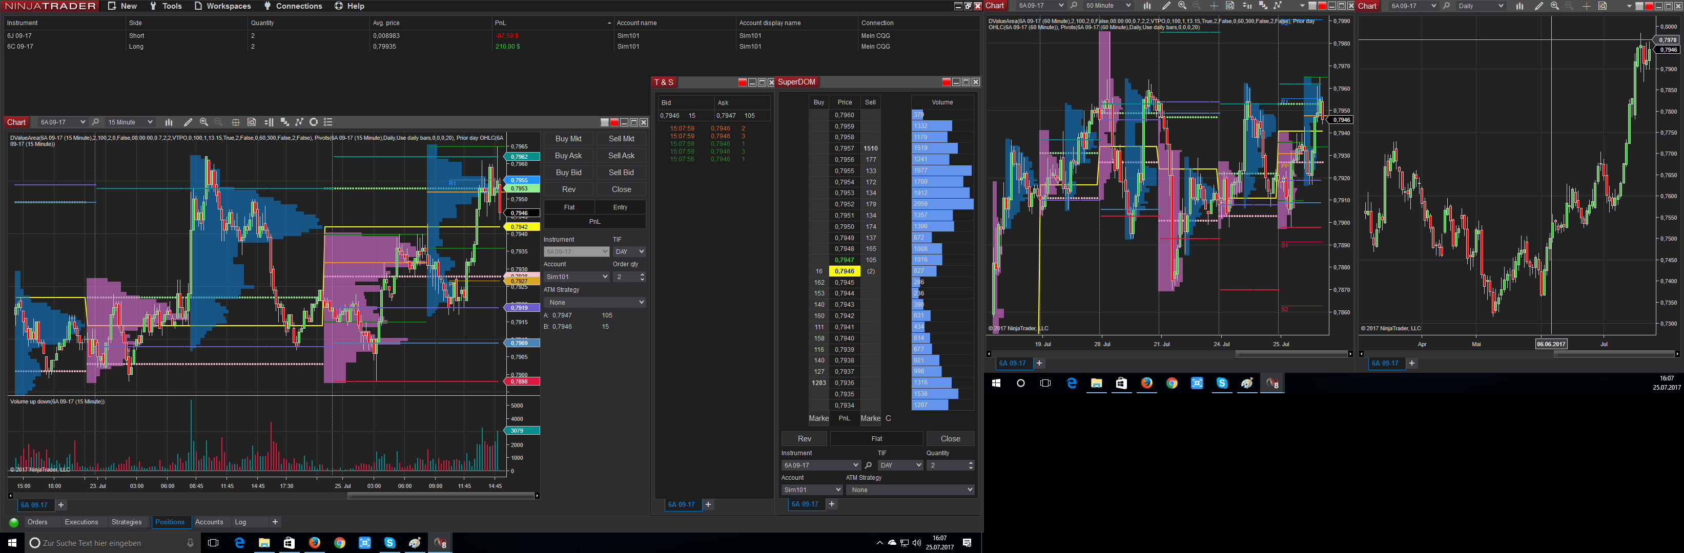Expand SuperDOM ATM Strategy dropdown

910,490
